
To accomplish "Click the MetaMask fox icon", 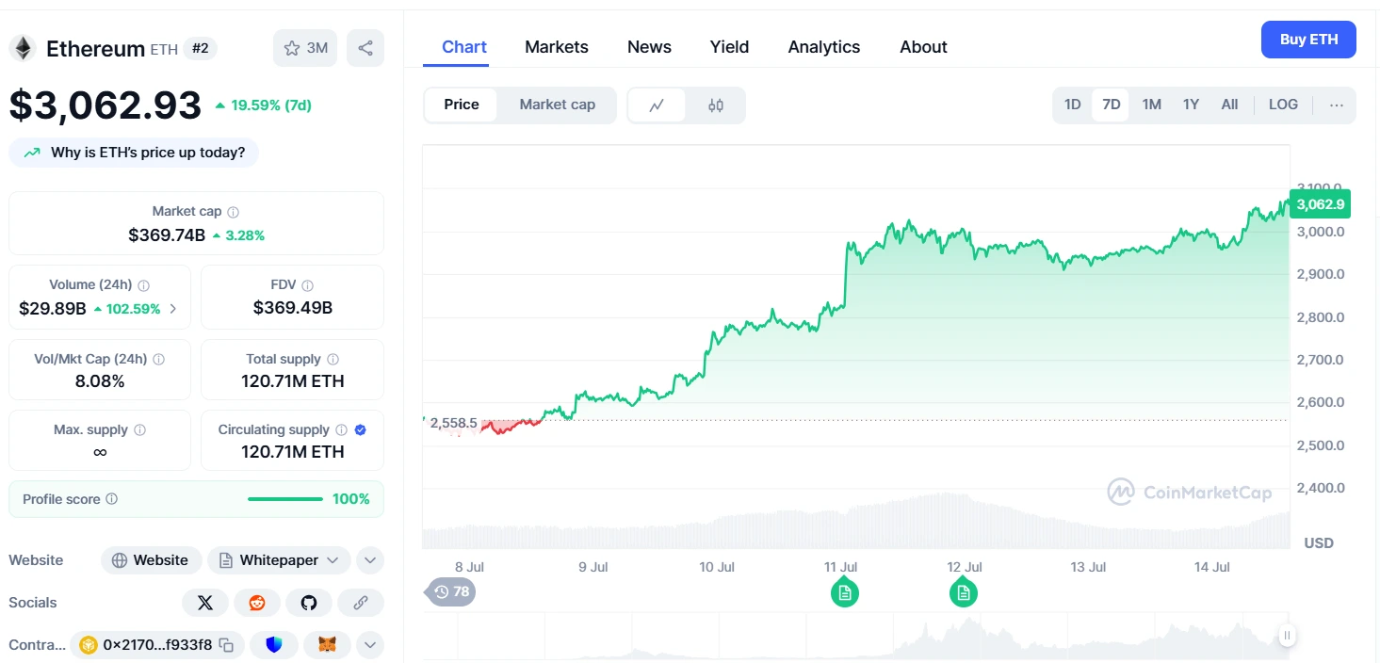I will click(327, 645).
